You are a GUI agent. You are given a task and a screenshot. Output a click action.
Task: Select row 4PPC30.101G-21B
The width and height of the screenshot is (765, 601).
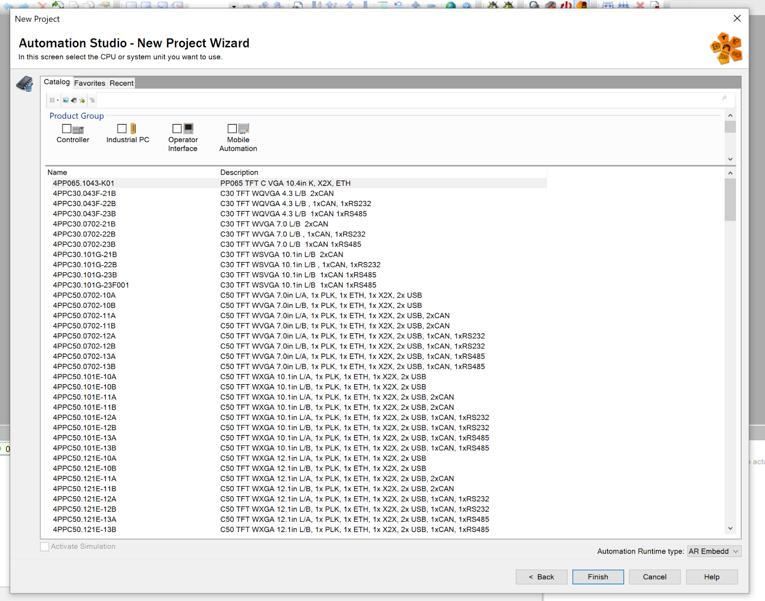(x=296, y=255)
